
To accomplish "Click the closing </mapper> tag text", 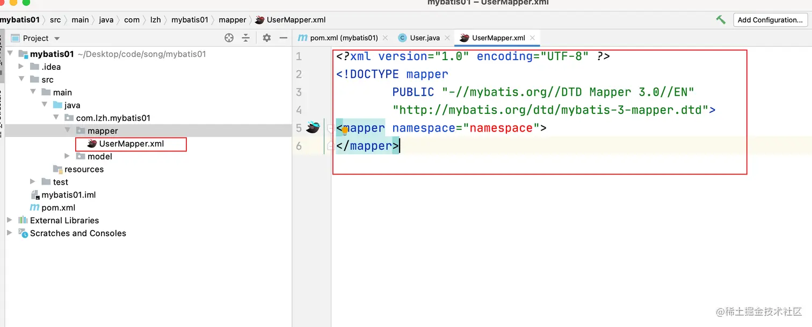I will tap(368, 146).
